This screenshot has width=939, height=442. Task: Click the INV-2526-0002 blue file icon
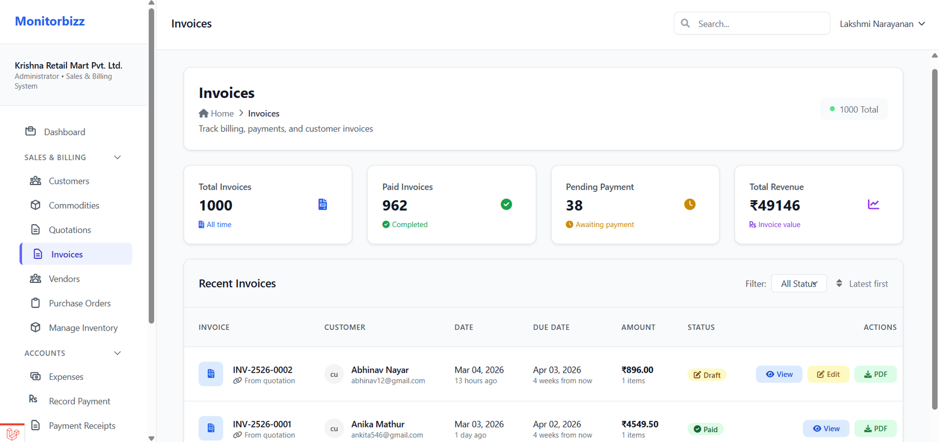tap(211, 374)
